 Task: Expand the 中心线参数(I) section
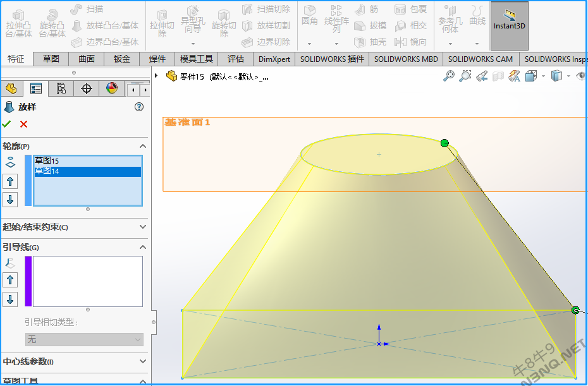click(x=143, y=361)
